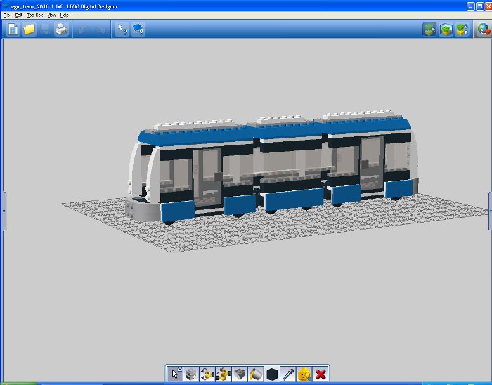Image resolution: width=492 pixels, height=385 pixels.
Task: Select the Color Picker eyedropper tool
Action: 288,374
